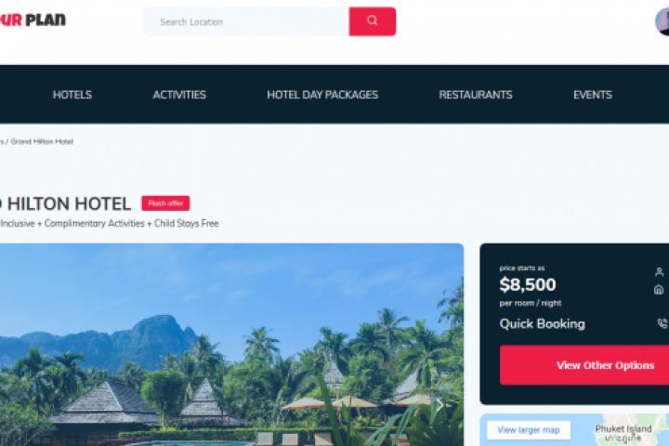Screen dimensions: 669x446
Task: Open the Hotels menu item
Action: [x=72, y=95]
